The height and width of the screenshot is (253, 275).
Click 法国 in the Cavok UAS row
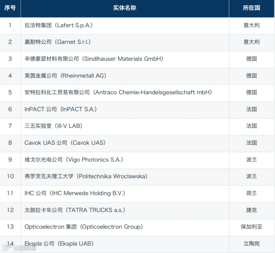[x=251, y=143]
